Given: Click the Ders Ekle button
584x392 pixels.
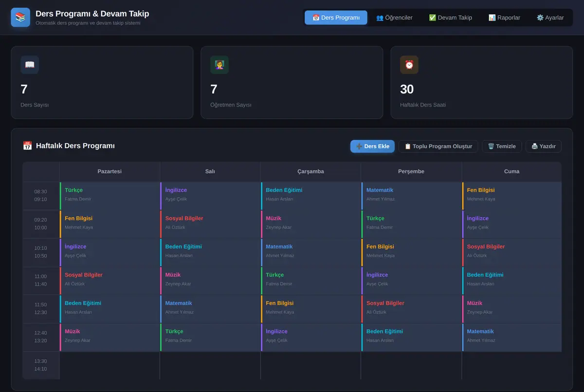Looking at the screenshot, I should 372,146.
